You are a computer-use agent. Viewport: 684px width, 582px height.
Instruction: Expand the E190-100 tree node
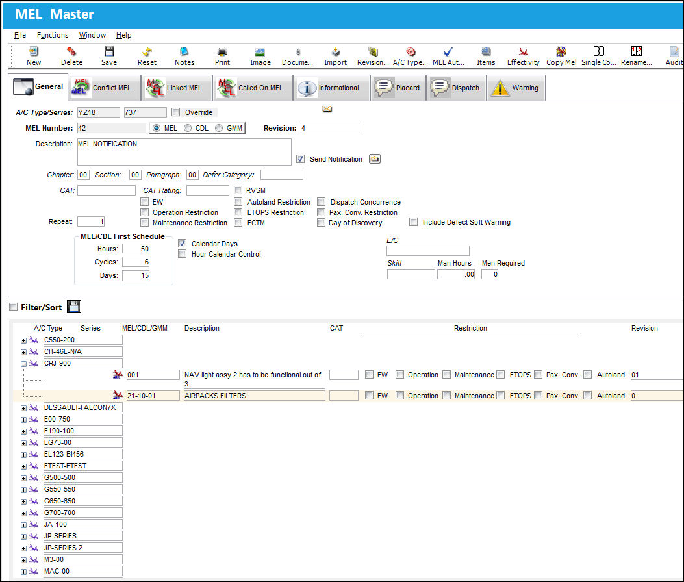click(23, 431)
